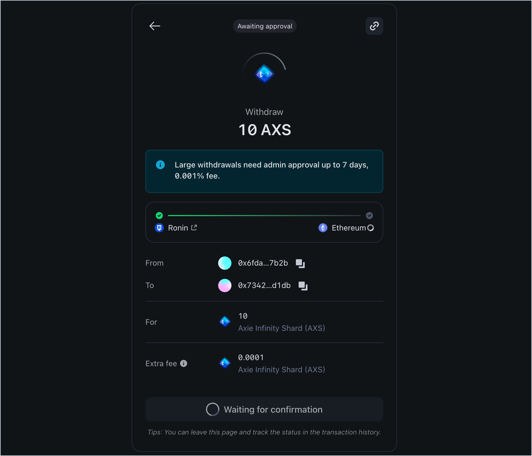This screenshot has width=532, height=456.
Task: Click the spinner in Waiting for confirmation
Action: click(212, 409)
